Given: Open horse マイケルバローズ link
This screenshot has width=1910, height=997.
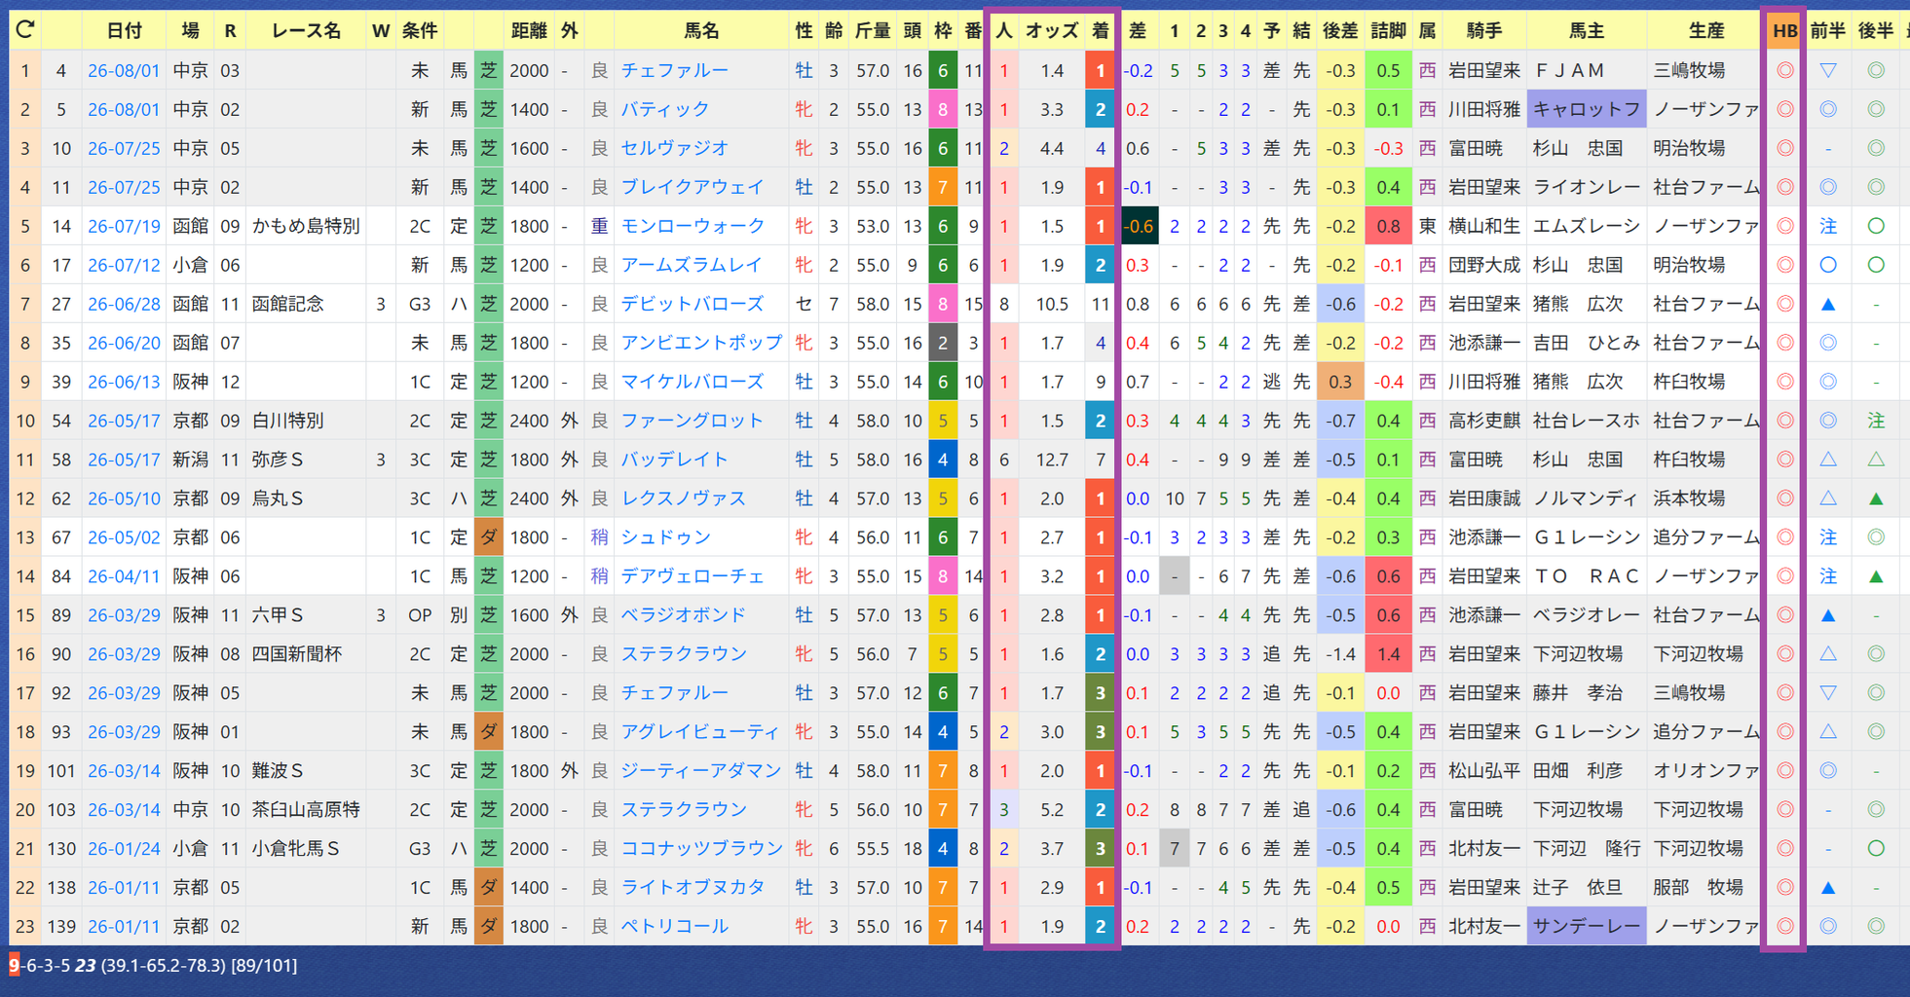Looking at the screenshot, I should [x=693, y=382].
